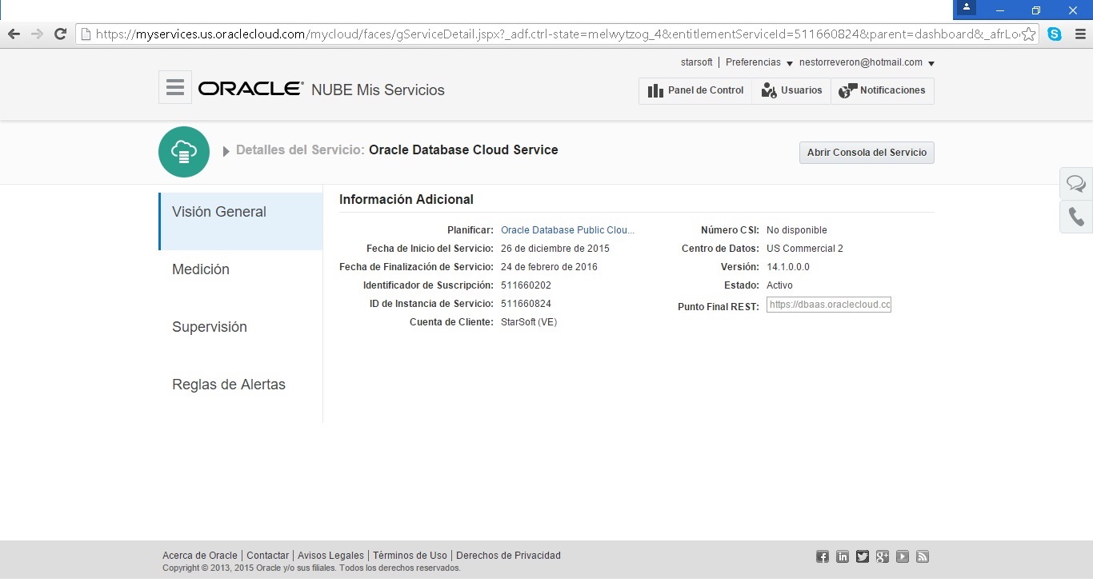Screen dimensions: 1093x582
Task: Click Abrir Consola del Servicio button
Action: coord(867,153)
